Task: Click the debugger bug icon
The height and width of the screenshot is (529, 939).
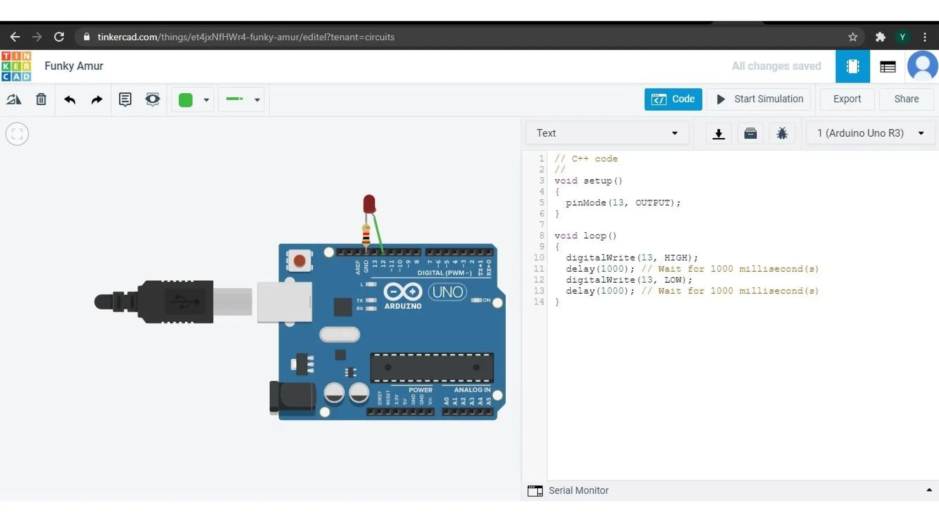Action: [x=782, y=134]
